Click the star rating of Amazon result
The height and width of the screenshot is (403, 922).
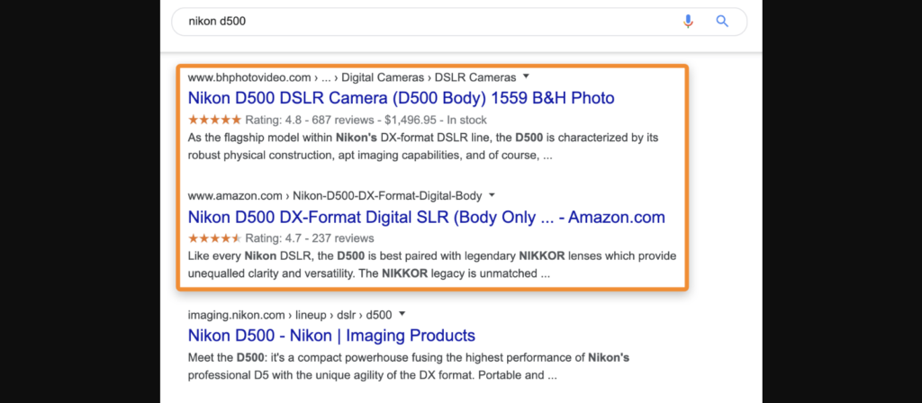(x=214, y=237)
